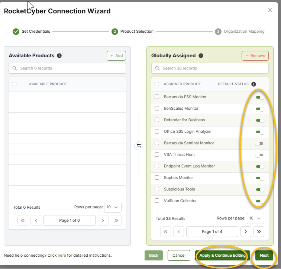Select the Barracuda ESS Monitor checkbox

(157, 97)
